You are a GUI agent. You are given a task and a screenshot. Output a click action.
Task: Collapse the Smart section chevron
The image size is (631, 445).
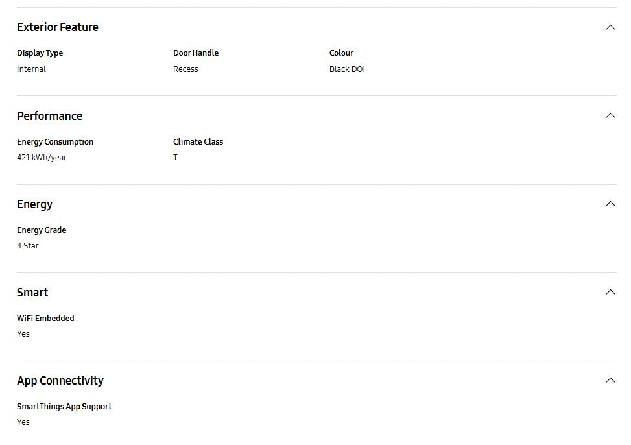pos(610,292)
